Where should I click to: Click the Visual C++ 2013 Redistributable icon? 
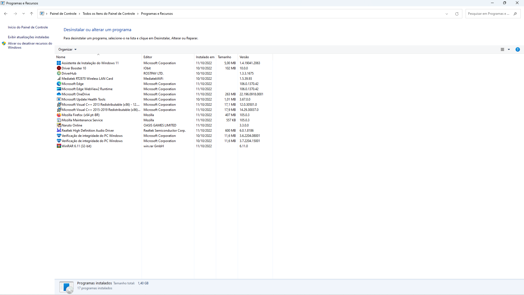point(59,105)
